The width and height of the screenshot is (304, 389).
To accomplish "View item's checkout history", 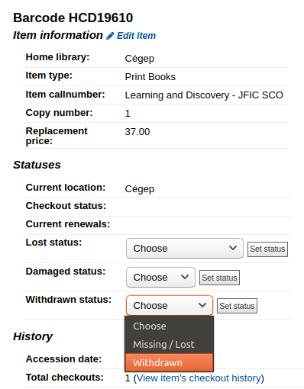I will click(x=199, y=378).
